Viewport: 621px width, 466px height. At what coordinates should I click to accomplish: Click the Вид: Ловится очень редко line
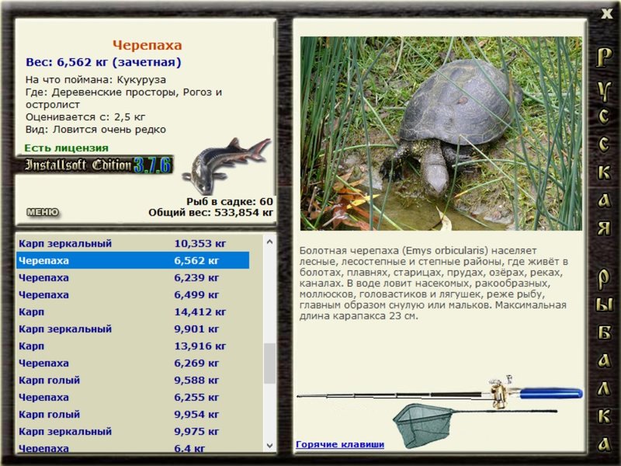[x=95, y=130]
